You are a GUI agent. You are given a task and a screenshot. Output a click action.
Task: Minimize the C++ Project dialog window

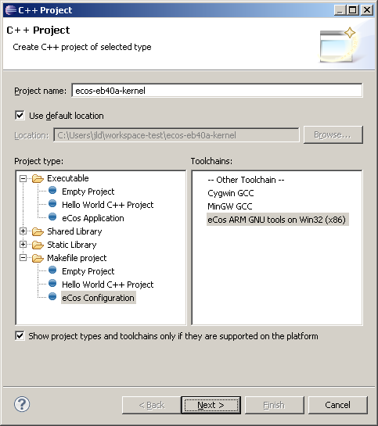tap(340, 10)
